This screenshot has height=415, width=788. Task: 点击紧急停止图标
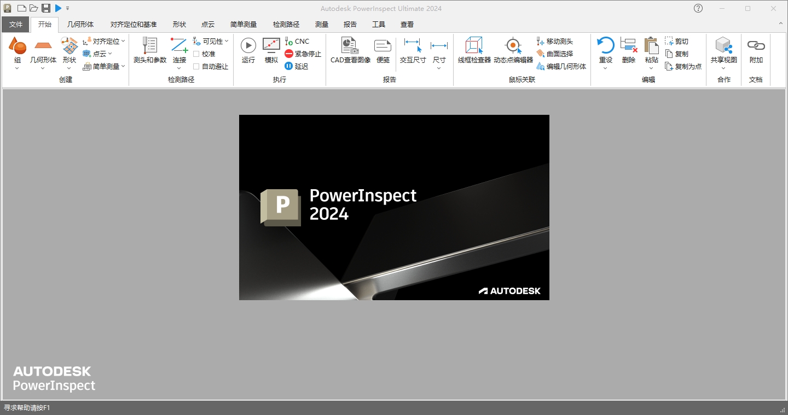point(288,53)
